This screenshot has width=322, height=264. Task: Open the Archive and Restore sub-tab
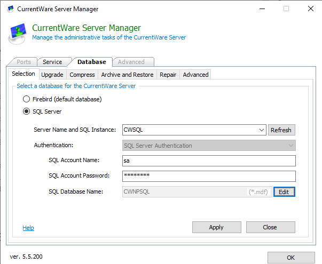pos(127,75)
